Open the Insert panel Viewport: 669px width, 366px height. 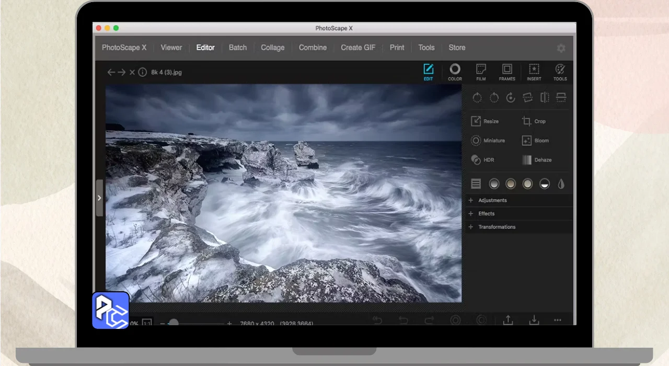coord(534,72)
